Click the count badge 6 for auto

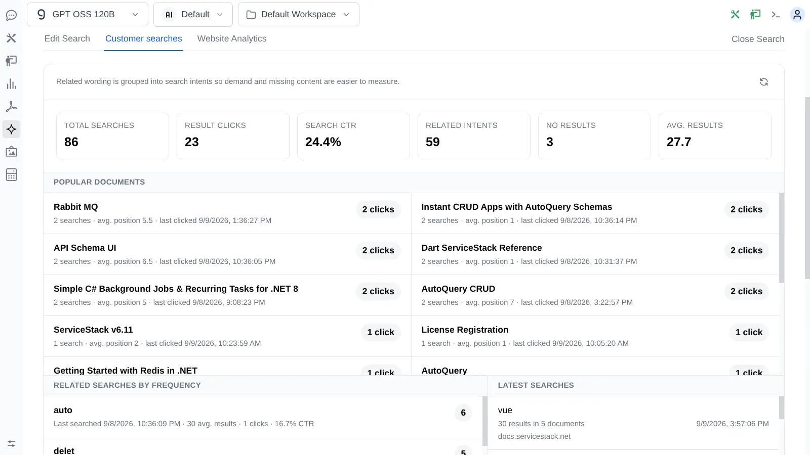(463, 413)
